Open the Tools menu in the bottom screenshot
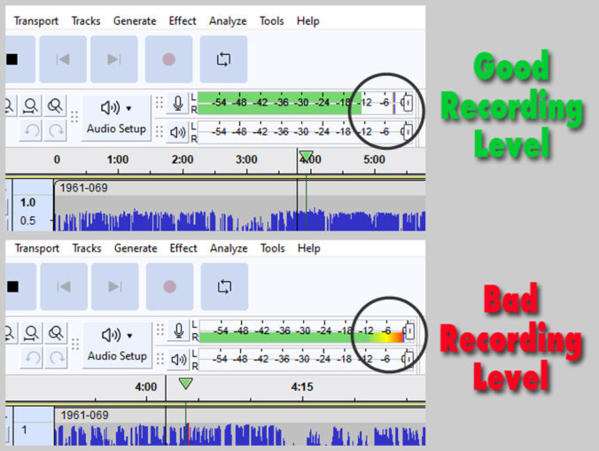 point(272,248)
